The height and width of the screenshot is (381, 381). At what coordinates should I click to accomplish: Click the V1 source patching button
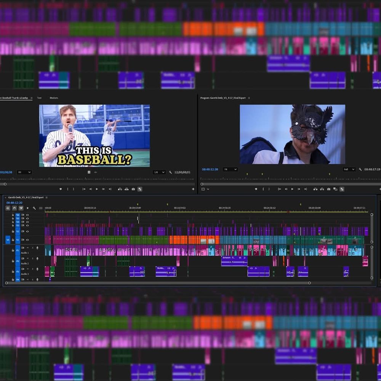tap(8, 240)
